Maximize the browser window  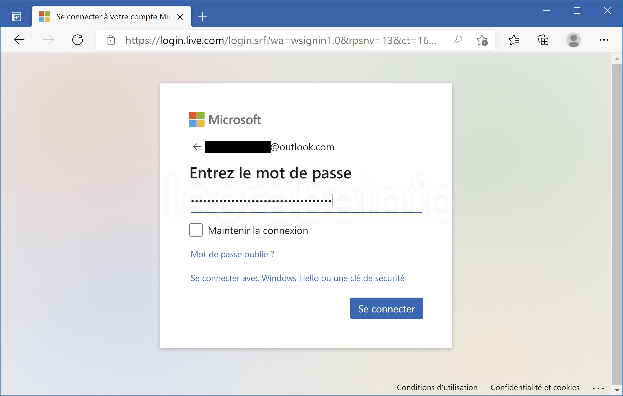(577, 11)
